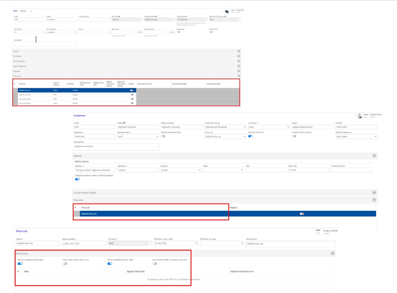Click the user avatar on the Customer header
397x293 pixels.
coord(359,115)
